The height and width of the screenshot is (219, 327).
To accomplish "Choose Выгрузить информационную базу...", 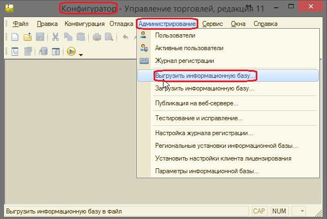I will click(228, 76).
